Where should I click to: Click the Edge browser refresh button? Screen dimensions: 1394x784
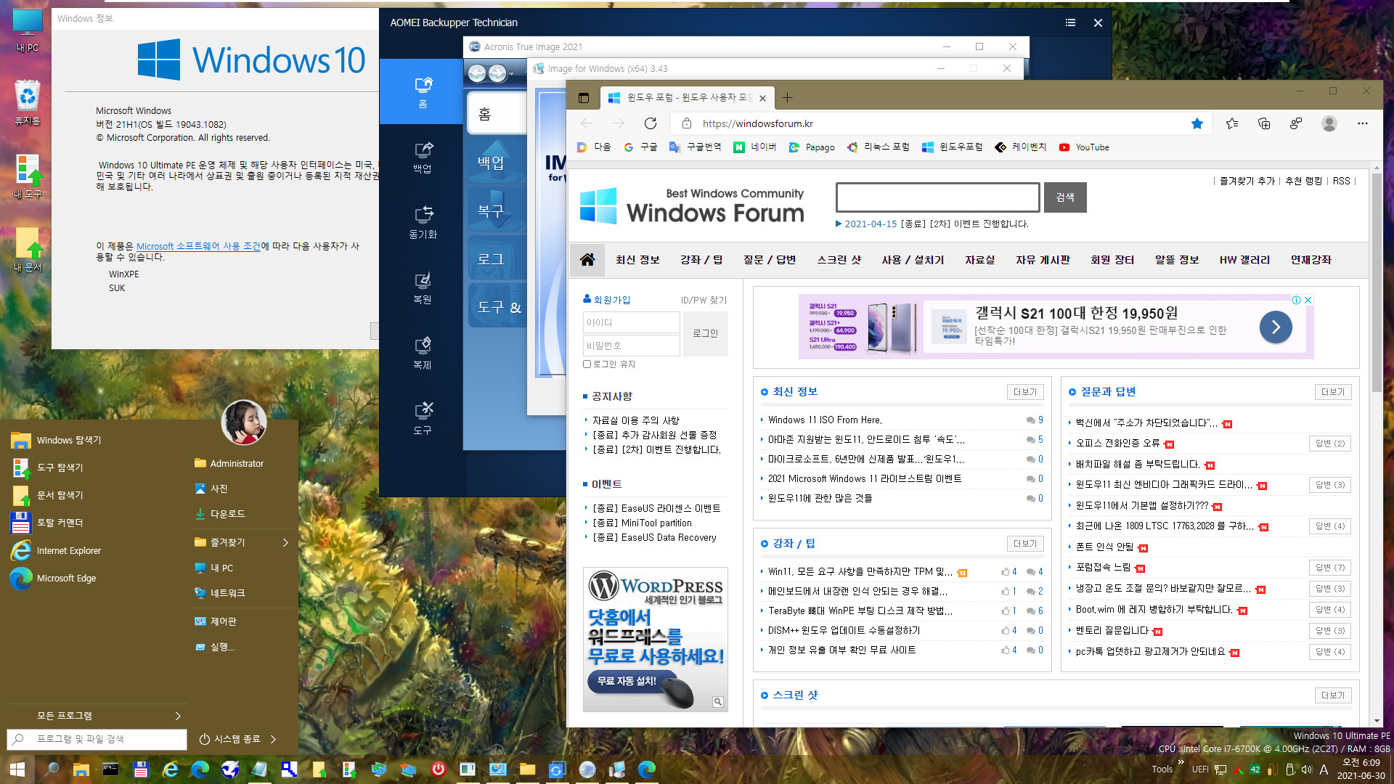point(651,123)
